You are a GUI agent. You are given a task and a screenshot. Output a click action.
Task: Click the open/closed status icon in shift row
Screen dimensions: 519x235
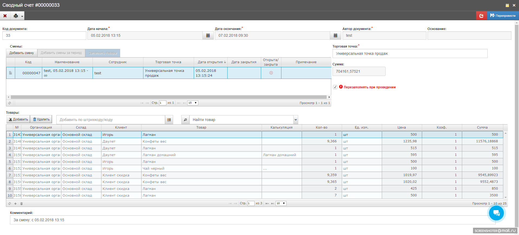click(x=271, y=73)
